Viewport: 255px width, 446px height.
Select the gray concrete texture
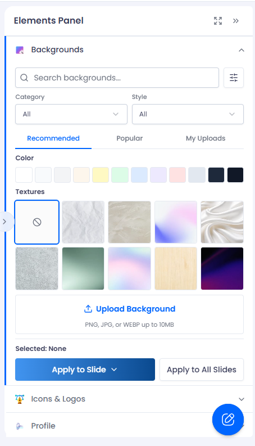pos(37,268)
